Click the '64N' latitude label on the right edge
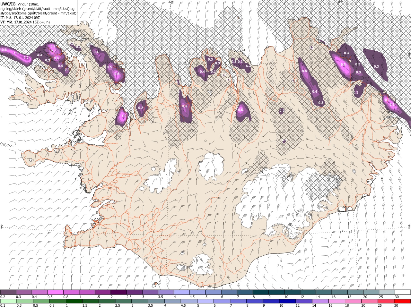 (409, 227)
